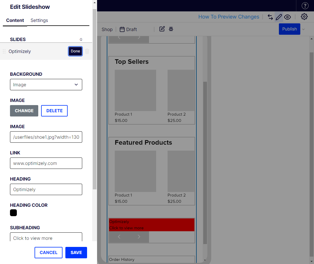The height and width of the screenshot is (264, 314).
Task: Click the preview frame's vertical scrollbar thumb
Action: click(x=205, y=163)
